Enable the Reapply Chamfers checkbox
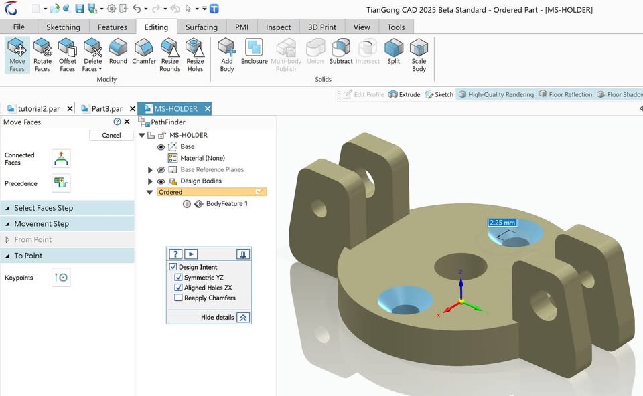643x396 pixels. [178, 298]
